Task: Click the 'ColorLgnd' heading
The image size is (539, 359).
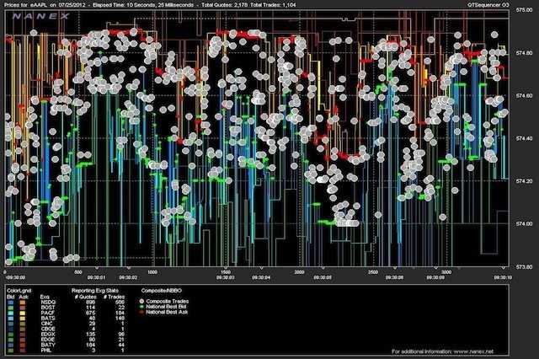Action: pos(19,291)
